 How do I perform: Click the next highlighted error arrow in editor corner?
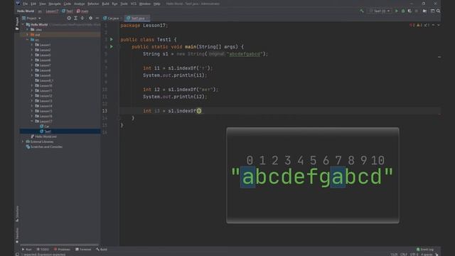click(x=439, y=26)
